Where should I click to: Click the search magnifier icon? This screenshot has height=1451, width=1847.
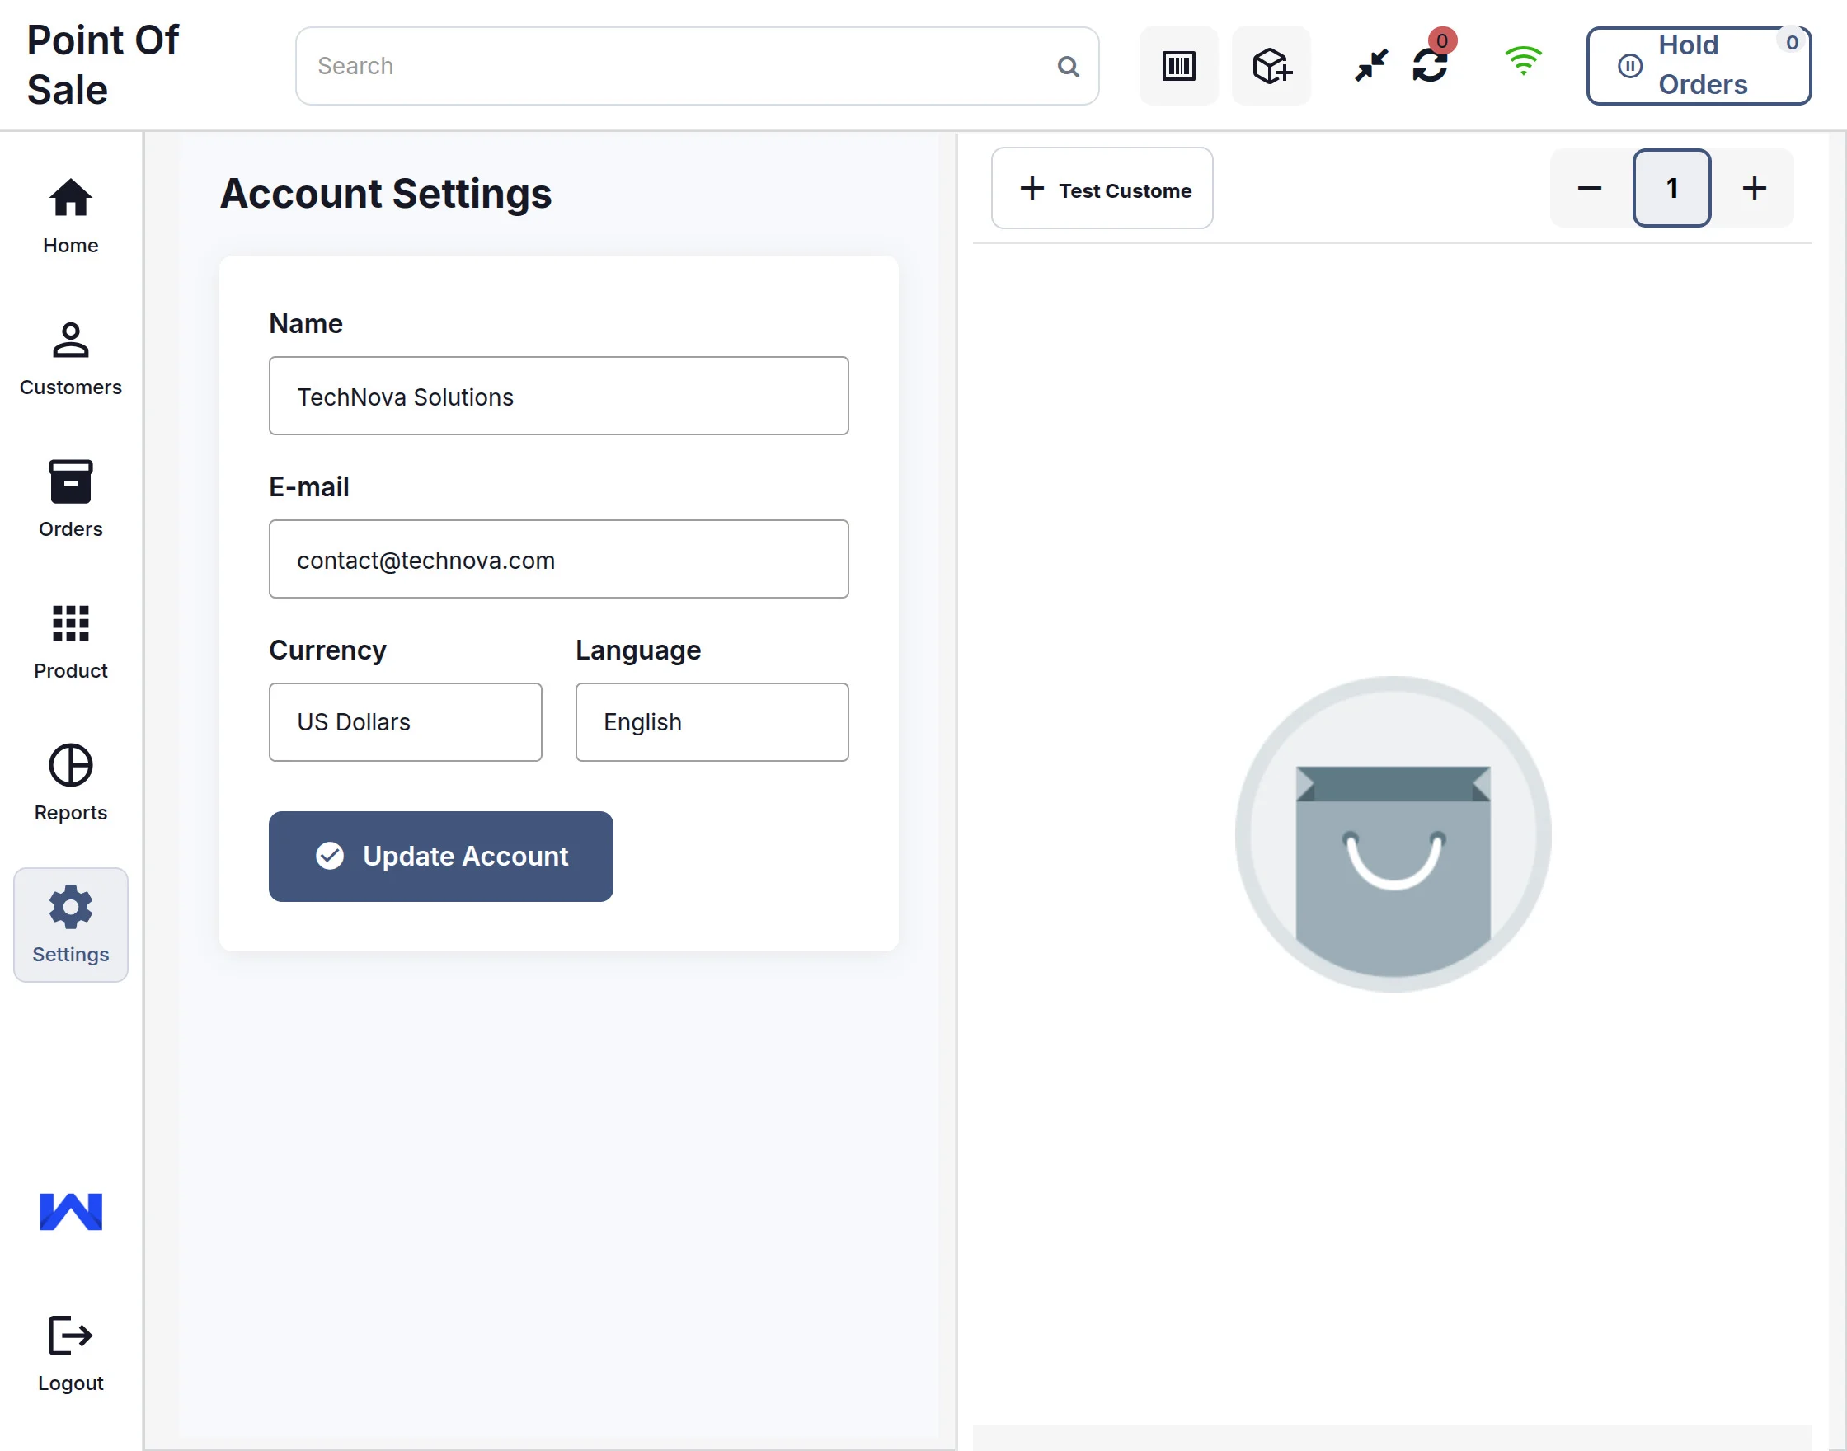click(x=1068, y=66)
